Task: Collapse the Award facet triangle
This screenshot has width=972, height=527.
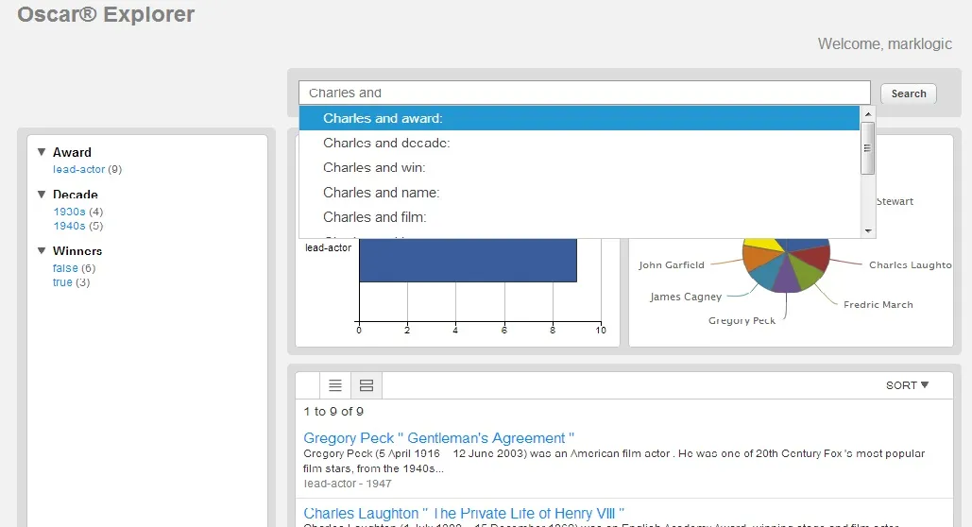Action: coord(42,152)
